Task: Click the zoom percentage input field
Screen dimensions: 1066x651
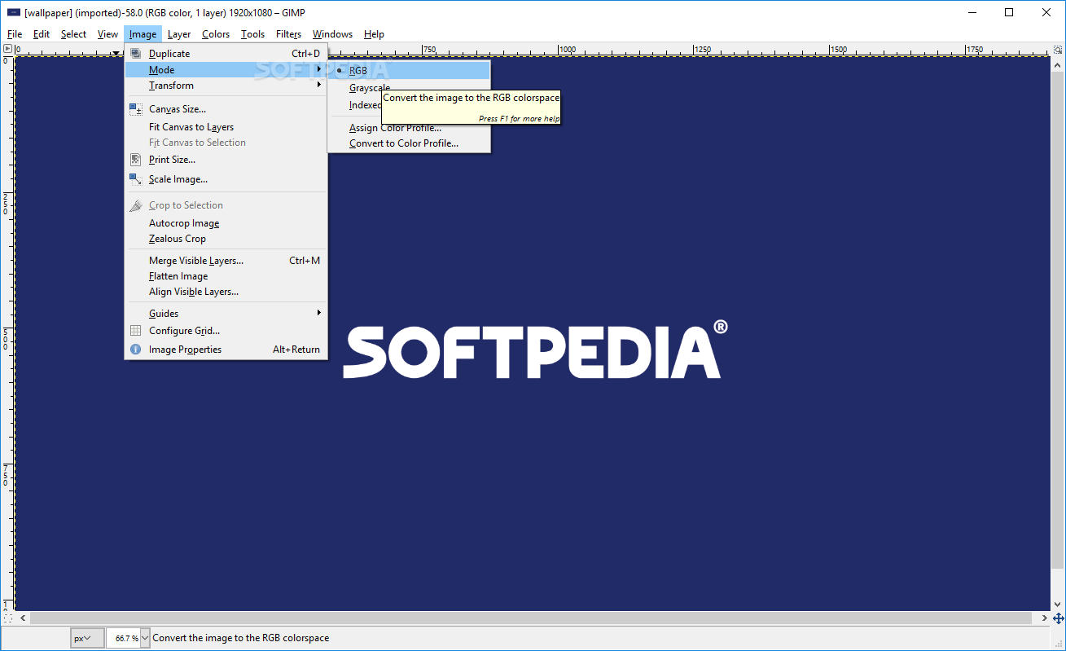Action: point(124,638)
